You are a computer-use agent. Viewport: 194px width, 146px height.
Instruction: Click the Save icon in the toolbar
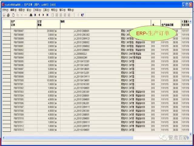click(x=4, y=15)
